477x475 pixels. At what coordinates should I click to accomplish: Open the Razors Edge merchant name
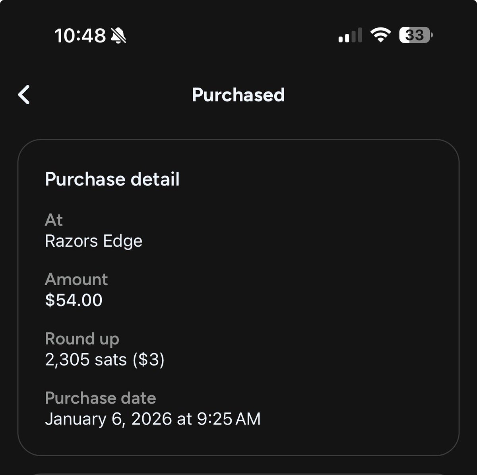tap(93, 241)
